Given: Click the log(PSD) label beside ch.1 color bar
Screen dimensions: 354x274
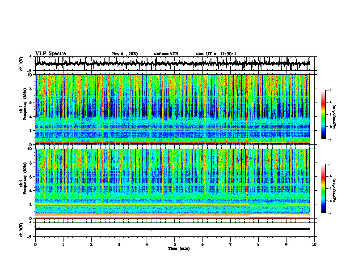Looking at the screenshot, I should (x=335, y=117).
